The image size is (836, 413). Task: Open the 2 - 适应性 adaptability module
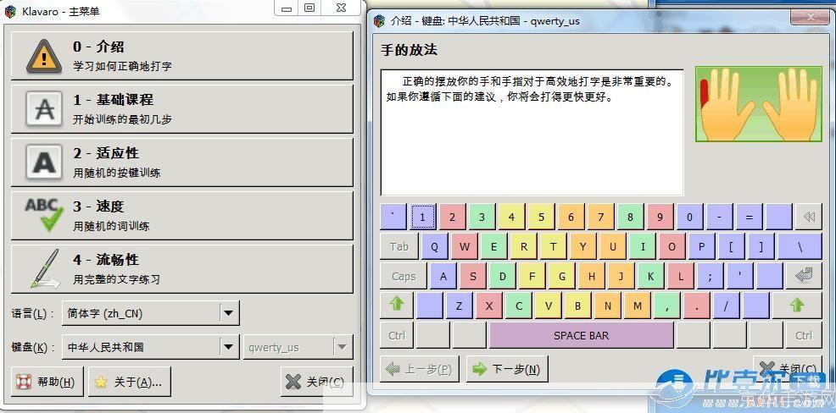(181, 162)
